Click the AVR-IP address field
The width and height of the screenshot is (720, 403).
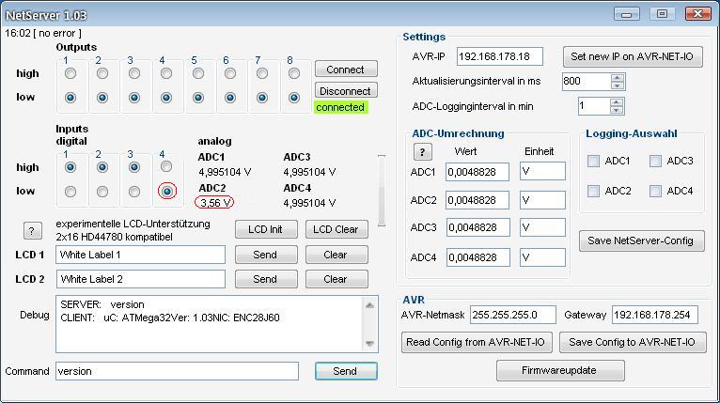point(500,57)
